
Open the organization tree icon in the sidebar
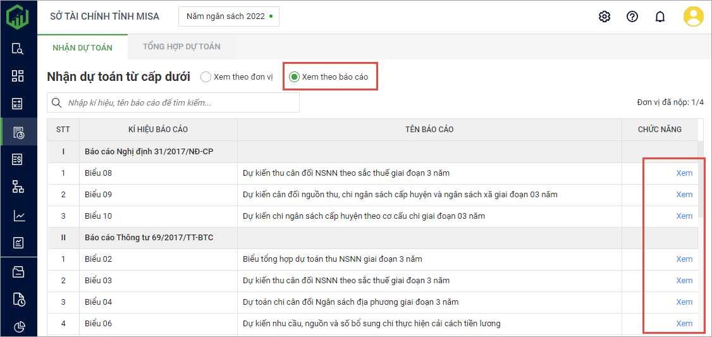18,187
